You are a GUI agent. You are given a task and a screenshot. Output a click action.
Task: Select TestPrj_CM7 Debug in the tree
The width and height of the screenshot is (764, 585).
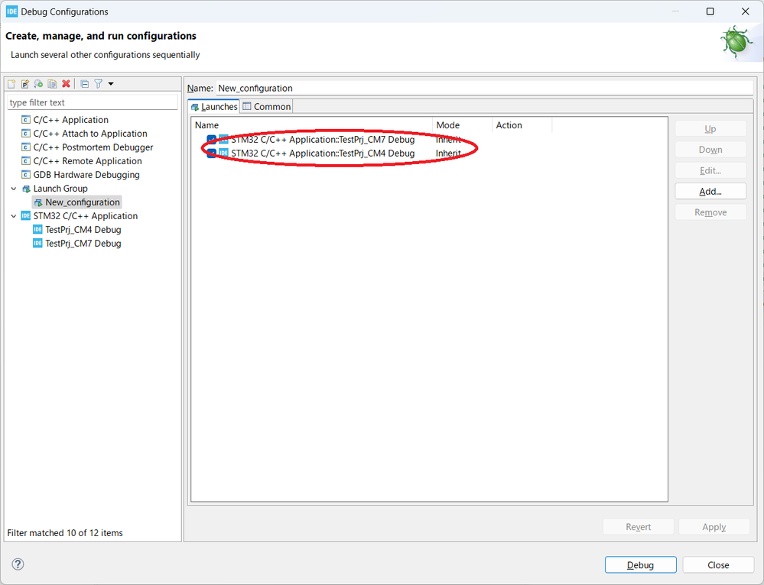pyautogui.click(x=83, y=243)
